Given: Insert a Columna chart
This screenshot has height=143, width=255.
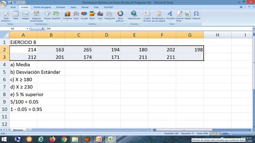Looking at the screenshot, I should 67,16.
